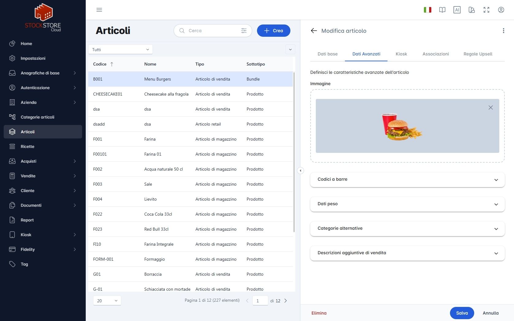This screenshot has height=321, width=514.
Task: Open the three-dot options menu
Action: click(503, 31)
